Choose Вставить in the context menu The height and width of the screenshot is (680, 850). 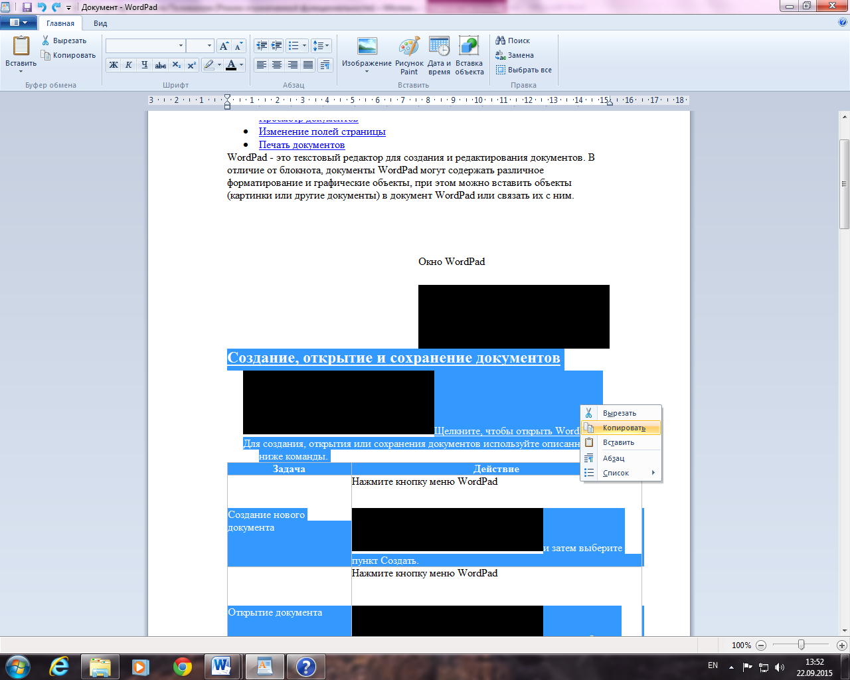(621, 442)
